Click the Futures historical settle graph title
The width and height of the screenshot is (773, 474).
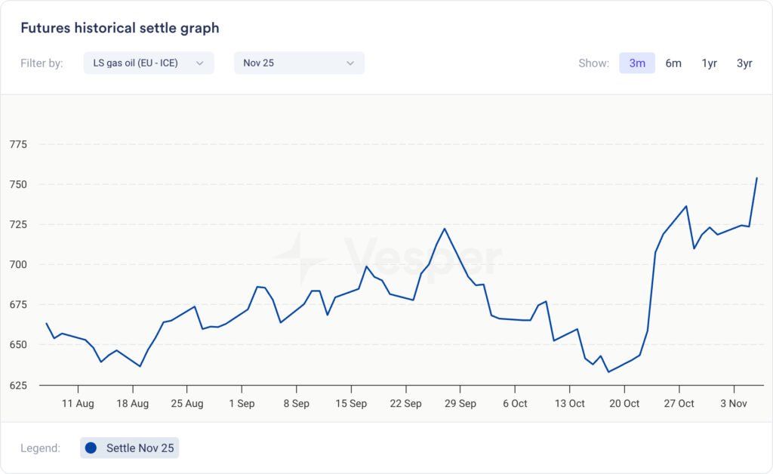119,28
